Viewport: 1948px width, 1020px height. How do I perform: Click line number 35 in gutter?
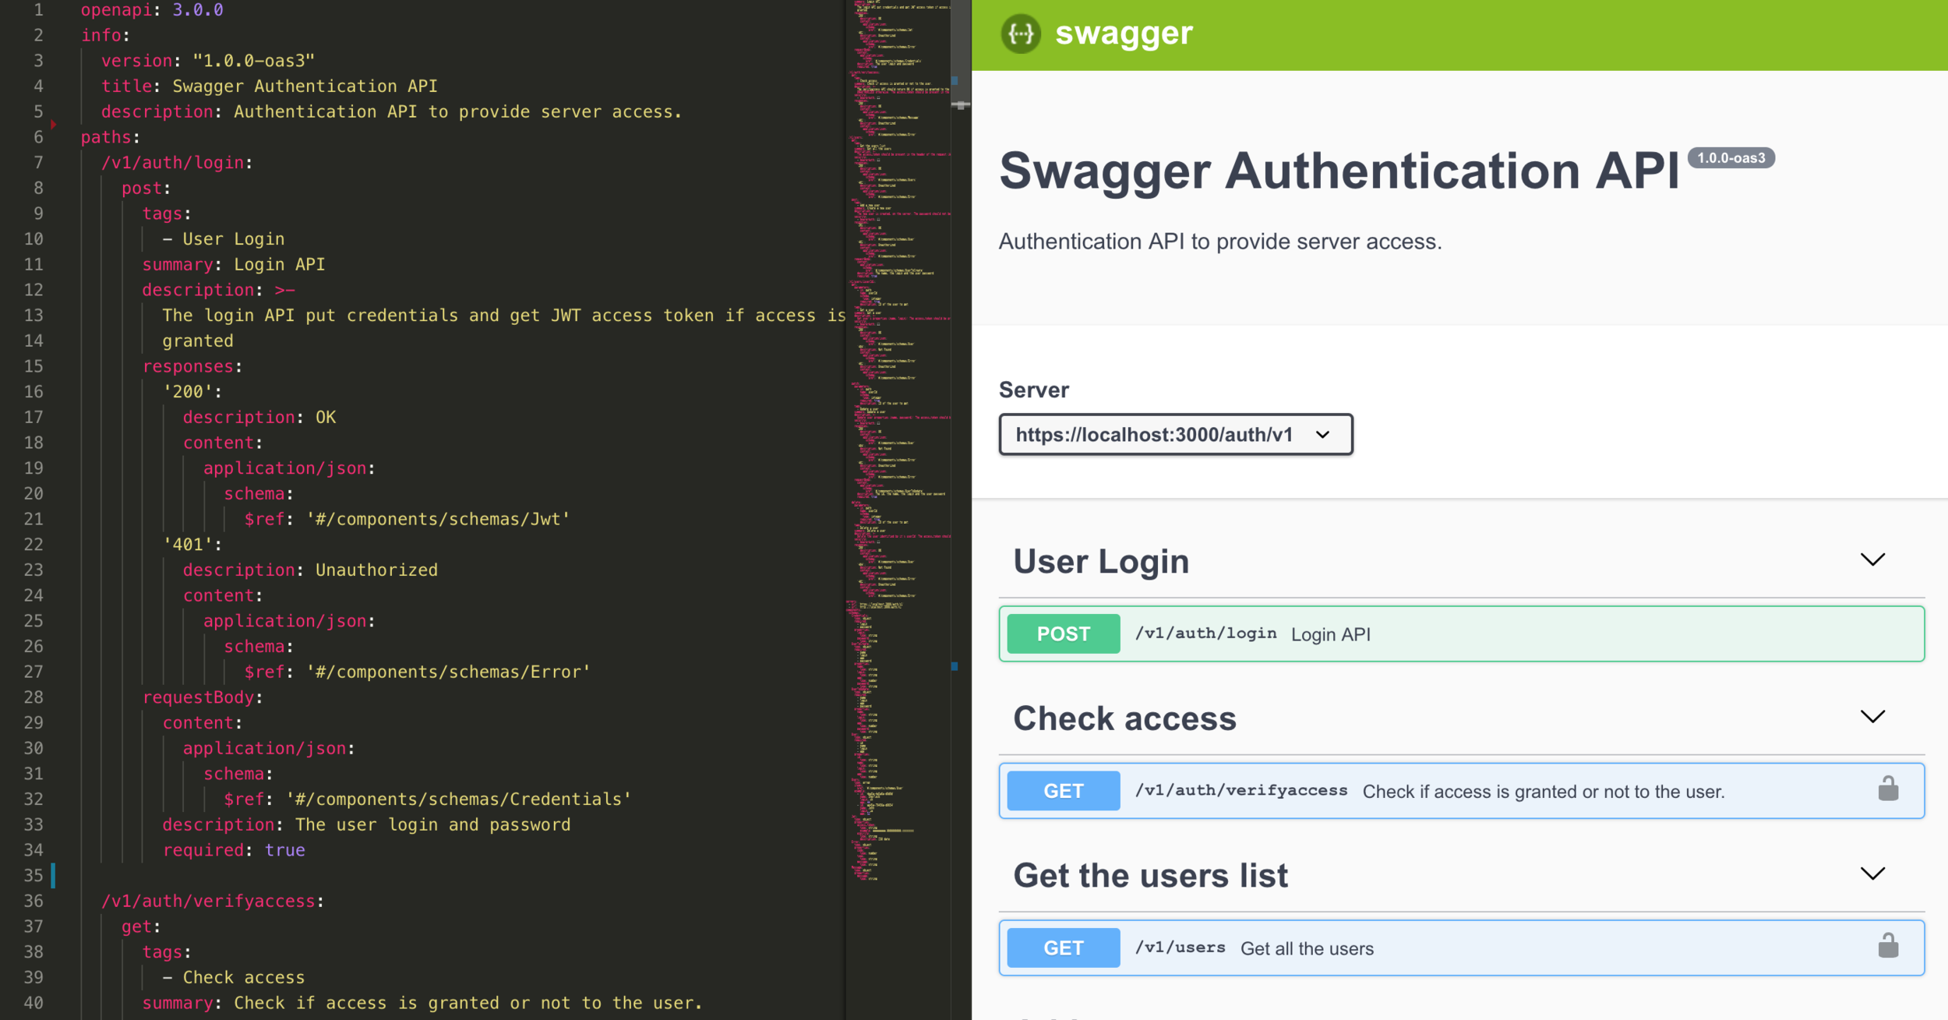click(33, 875)
